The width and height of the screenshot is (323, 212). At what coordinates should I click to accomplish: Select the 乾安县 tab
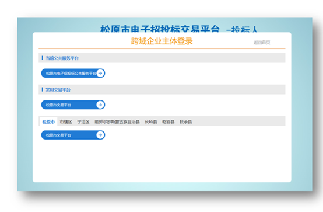point(168,122)
